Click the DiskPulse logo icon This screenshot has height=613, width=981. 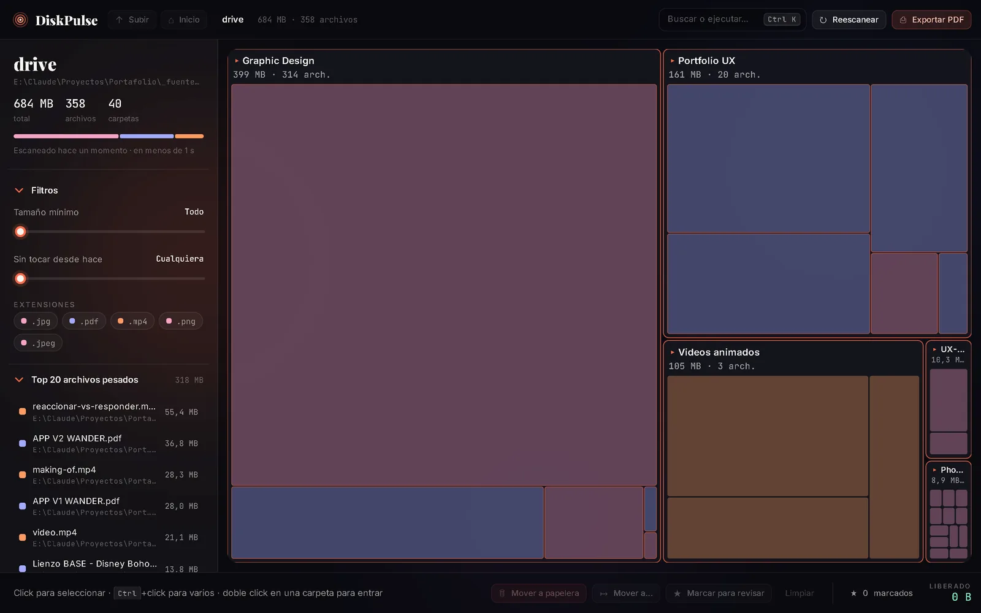tap(20, 20)
